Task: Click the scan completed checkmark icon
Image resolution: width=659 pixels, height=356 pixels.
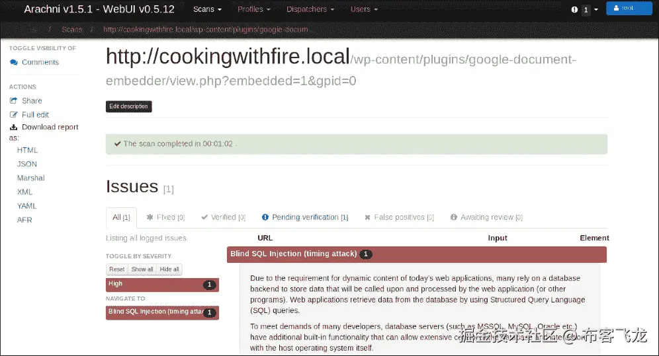Action: click(118, 144)
